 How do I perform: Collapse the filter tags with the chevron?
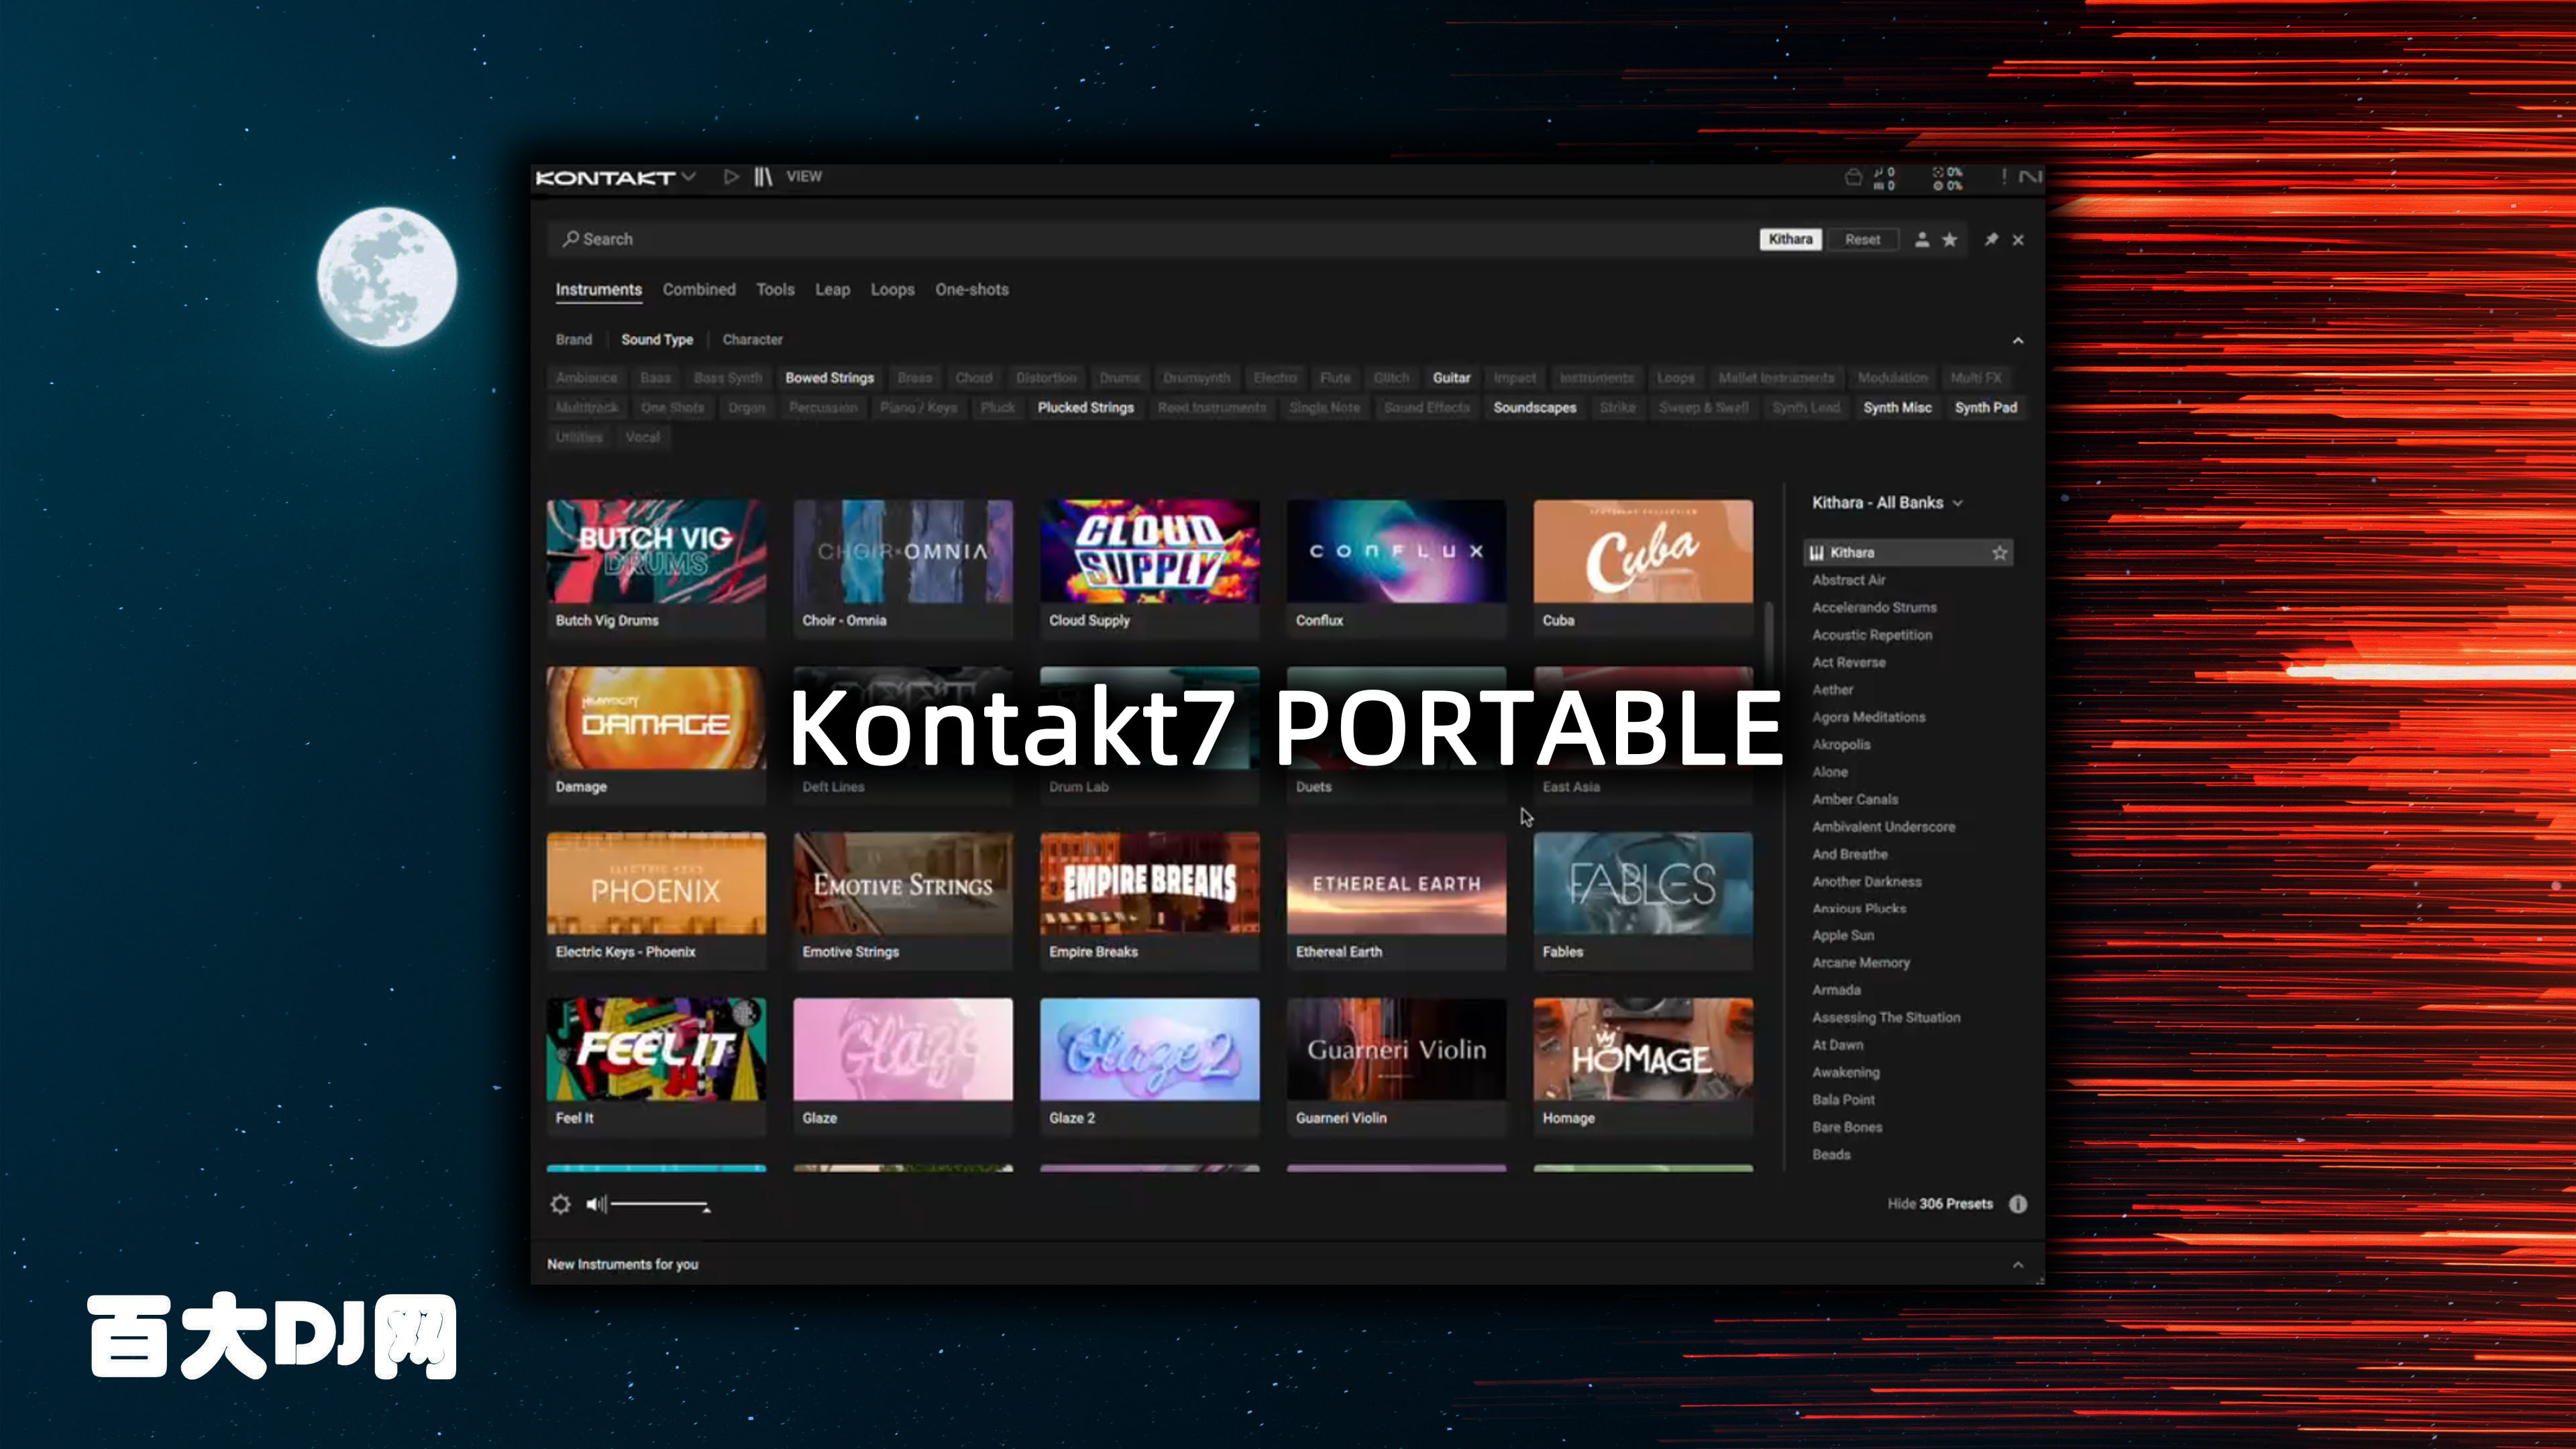coord(2018,341)
